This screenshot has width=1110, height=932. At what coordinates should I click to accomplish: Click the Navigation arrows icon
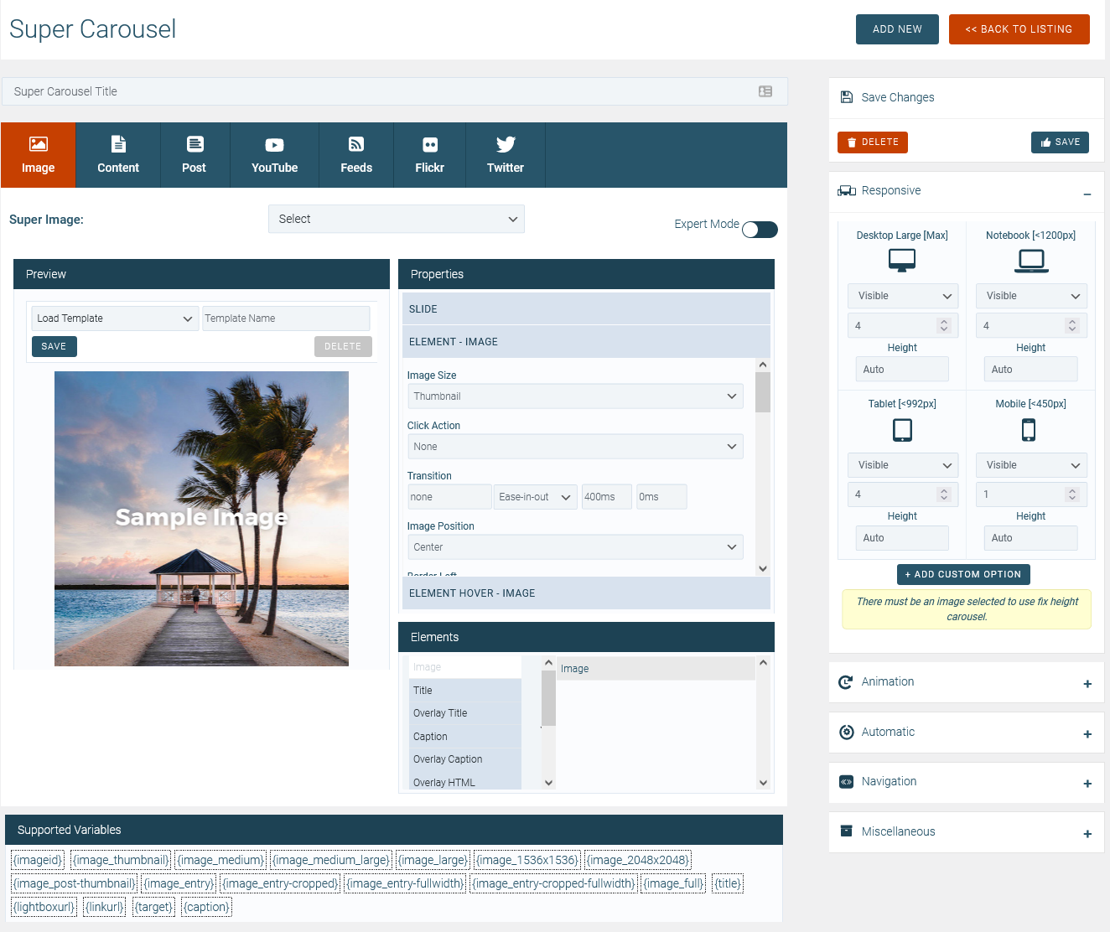point(846,782)
